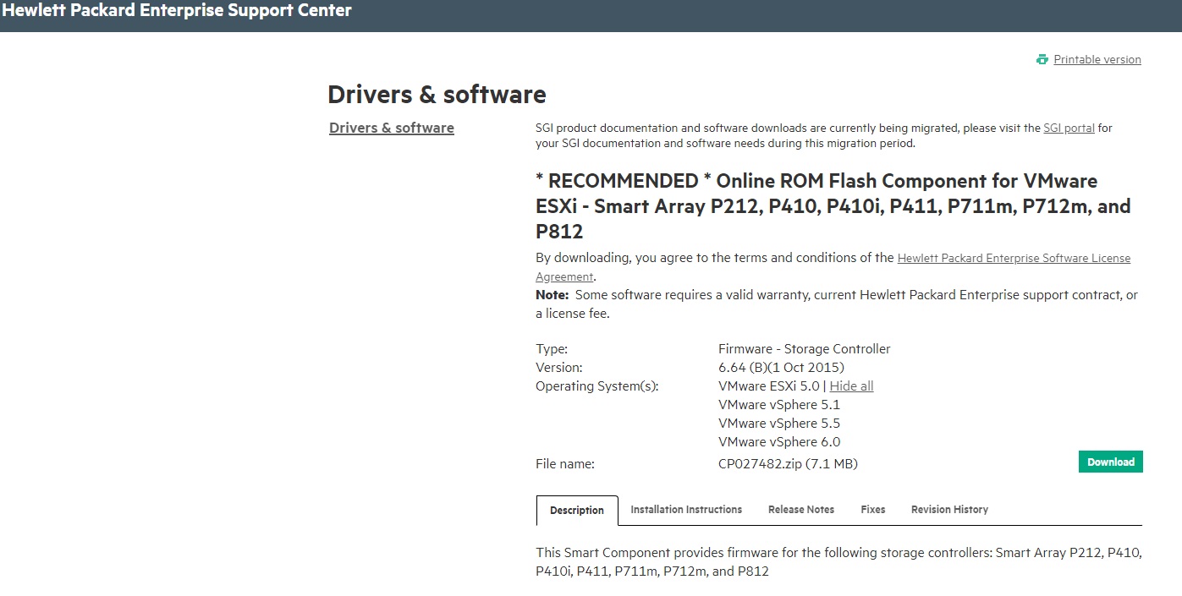Click the bold Note: text
Screen dimensions: 1182x596
tap(552, 295)
